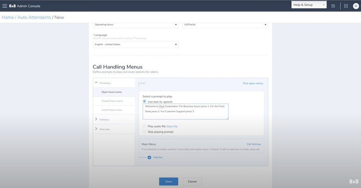
Task: Open the English - United States language dropdown
Action: [136, 44]
